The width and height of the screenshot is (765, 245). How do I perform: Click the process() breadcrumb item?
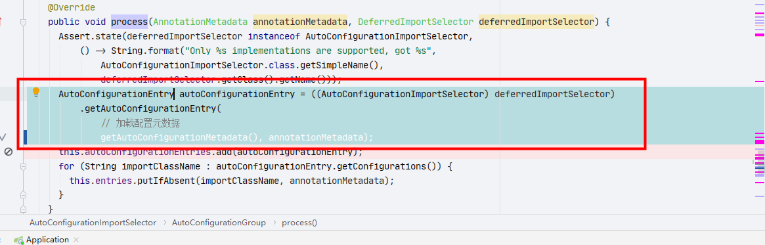click(299, 223)
